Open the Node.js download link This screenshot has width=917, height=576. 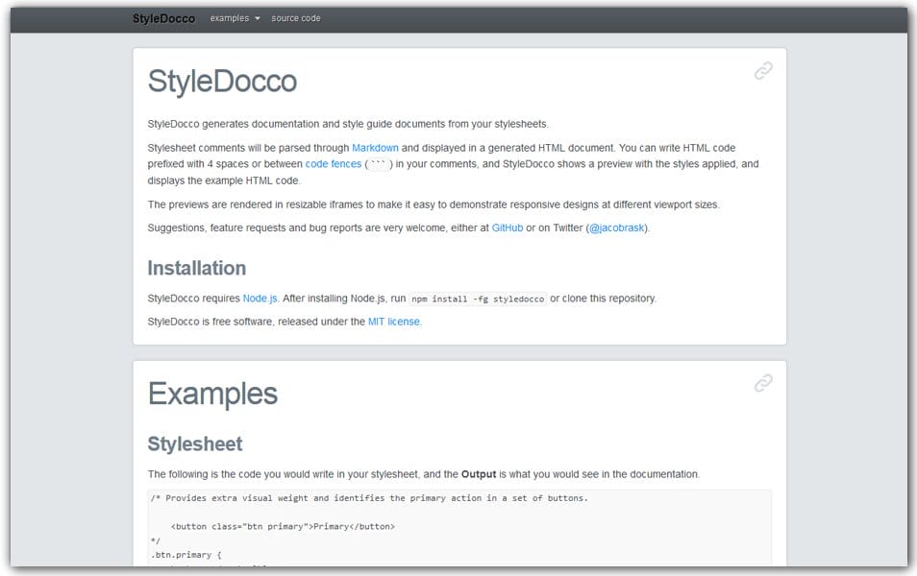(260, 298)
